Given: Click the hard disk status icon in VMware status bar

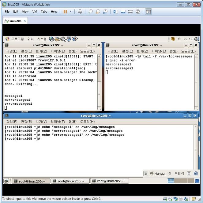Looking at the screenshot, I should [165, 199].
